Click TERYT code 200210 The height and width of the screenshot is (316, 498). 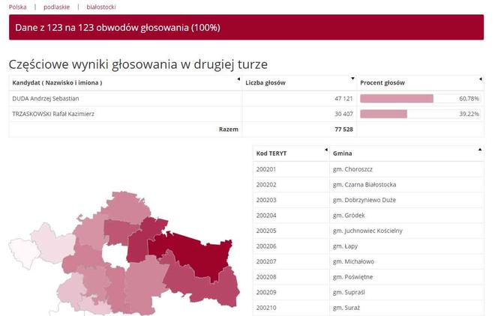266,308
